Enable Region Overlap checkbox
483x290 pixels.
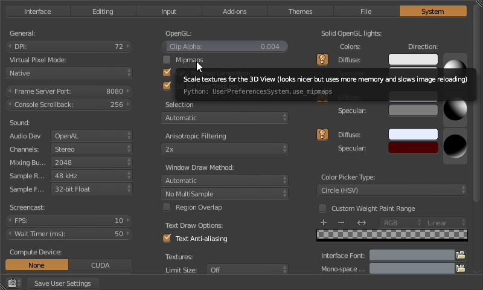tap(167, 207)
